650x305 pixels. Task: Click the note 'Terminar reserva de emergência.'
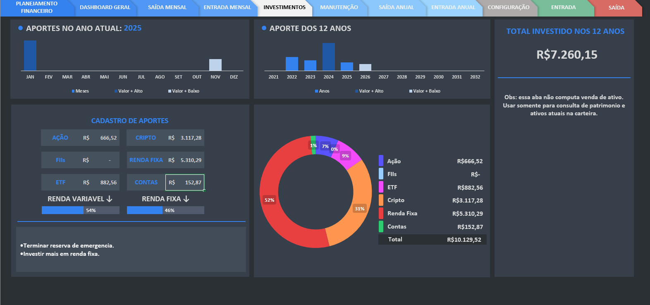click(x=67, y=245)
